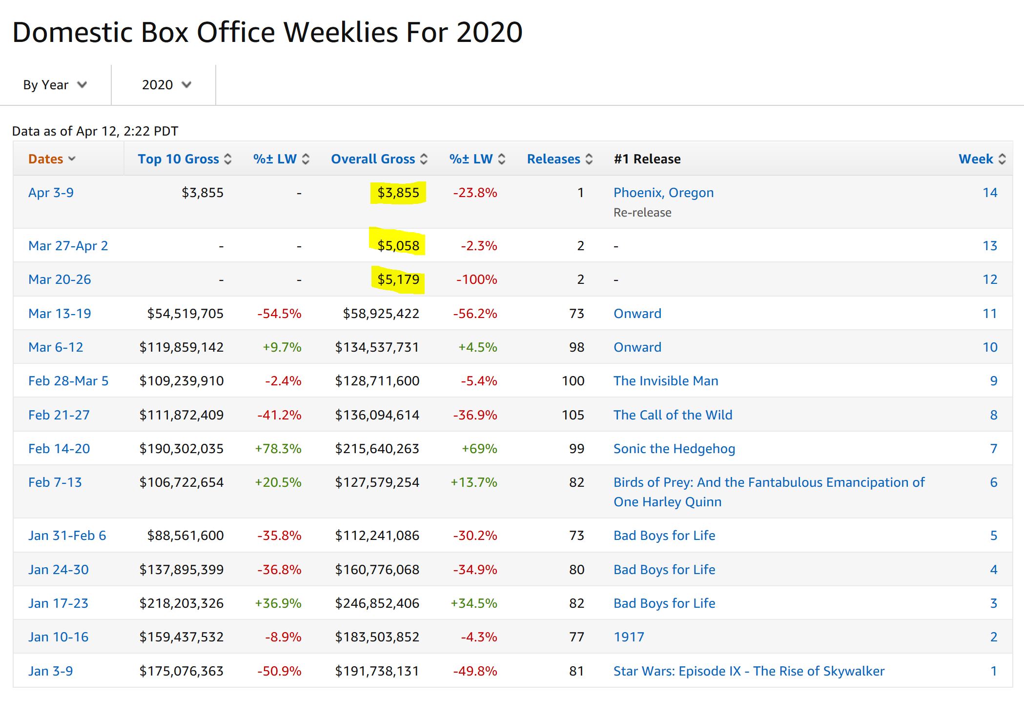Open the By Year dropdown
Image resolution: width=1024 pixels, height=717 pixels.
click(55, 85)
